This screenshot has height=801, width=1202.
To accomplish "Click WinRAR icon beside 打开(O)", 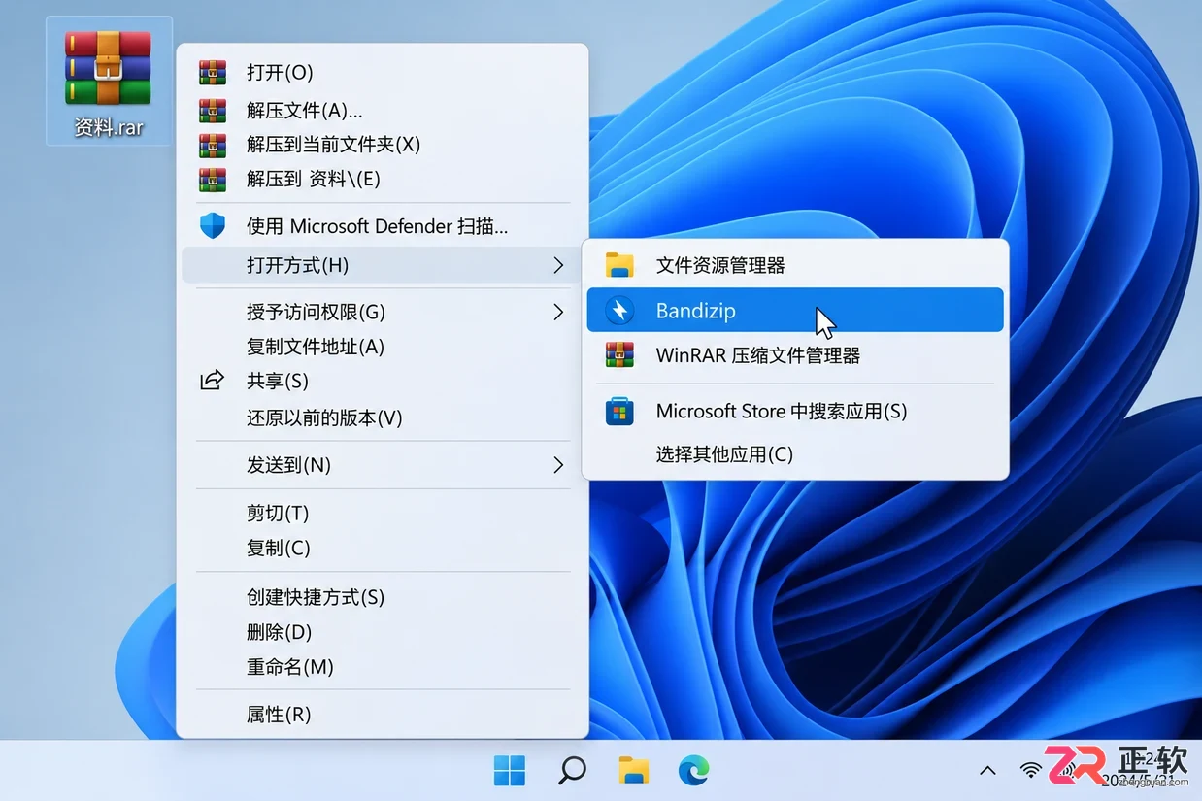I will [212, 73].
